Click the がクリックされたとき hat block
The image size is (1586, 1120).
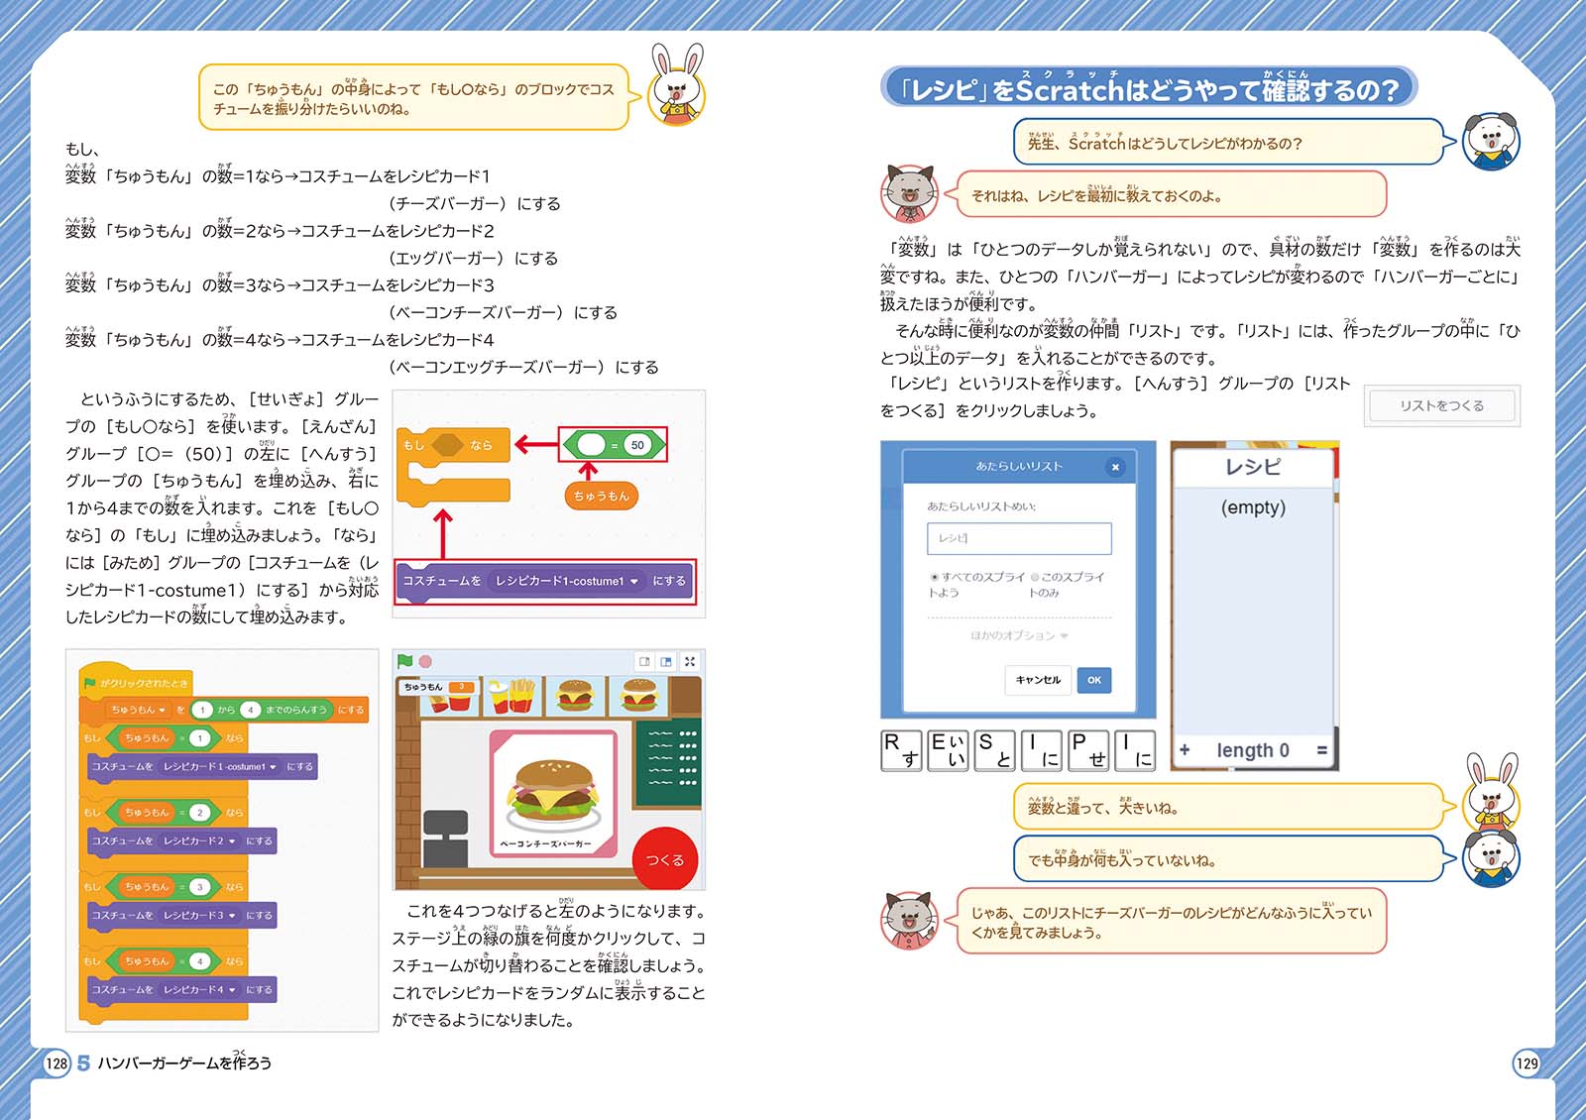[x=136, y=682]
